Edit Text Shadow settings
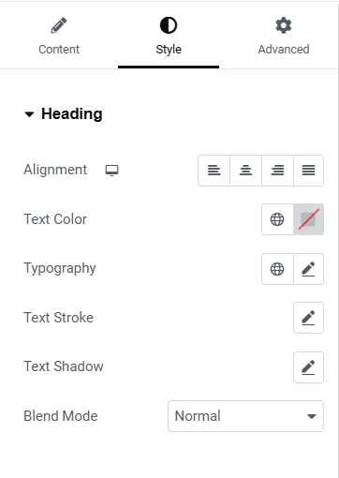The image size is (339, 478). coord(308,367)
